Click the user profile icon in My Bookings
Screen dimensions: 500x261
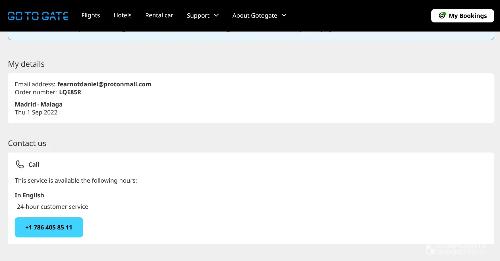[442, 16]
